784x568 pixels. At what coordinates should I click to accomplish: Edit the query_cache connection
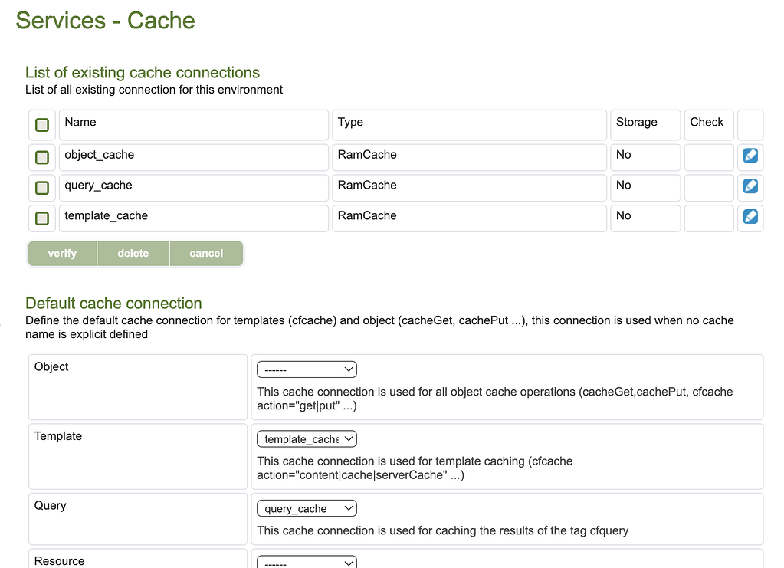tap(750, 187)
